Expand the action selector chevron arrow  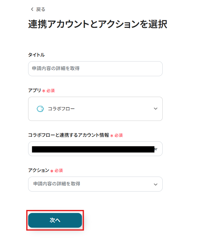click(156, 184)
